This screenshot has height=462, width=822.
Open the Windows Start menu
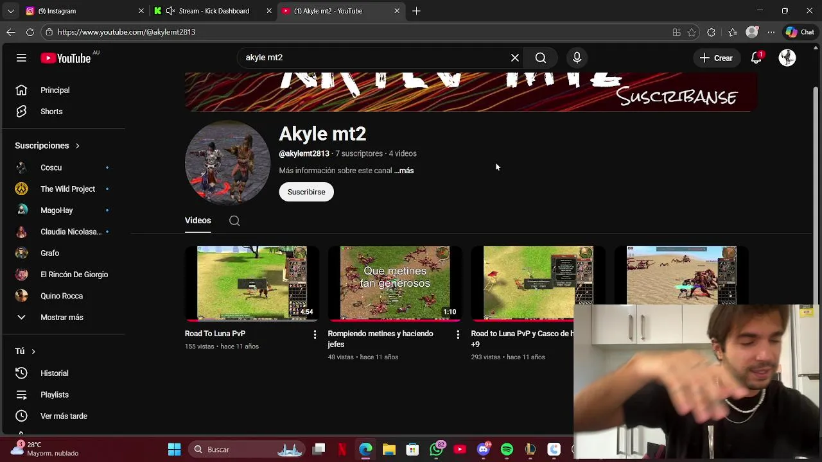pos(175,449)
